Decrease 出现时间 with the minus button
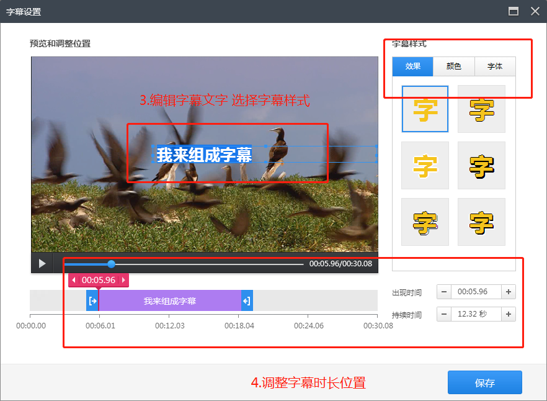Viewport: 547px width, 401px height. [444, 292]
